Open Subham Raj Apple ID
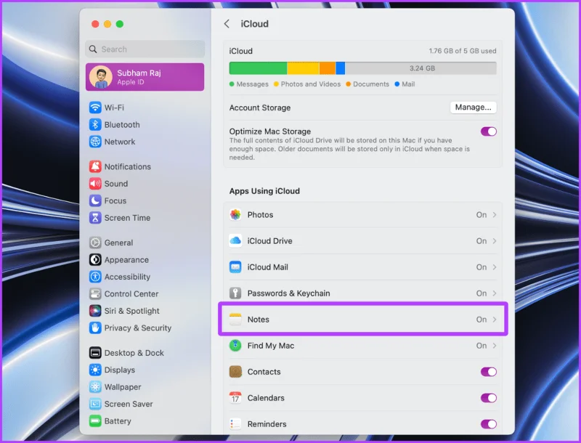The height and width of the screenshot is (443, 581). tap(145, 77)
